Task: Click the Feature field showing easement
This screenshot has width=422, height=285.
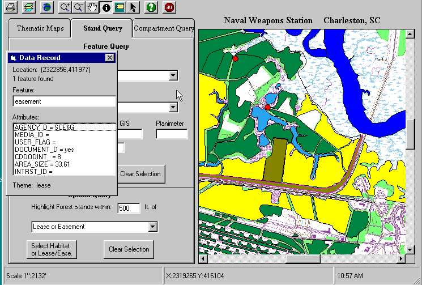Action: 65,101
